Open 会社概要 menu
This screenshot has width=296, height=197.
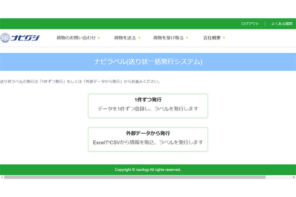(x=212, y=38)
